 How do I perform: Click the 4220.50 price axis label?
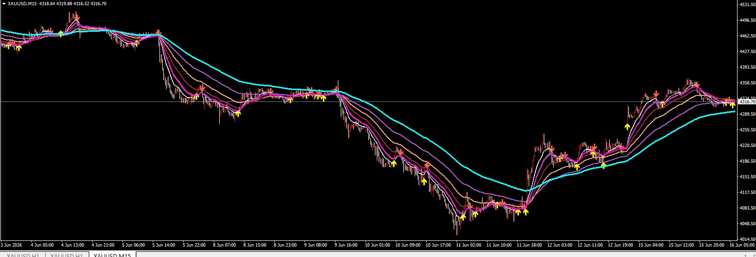747,146
